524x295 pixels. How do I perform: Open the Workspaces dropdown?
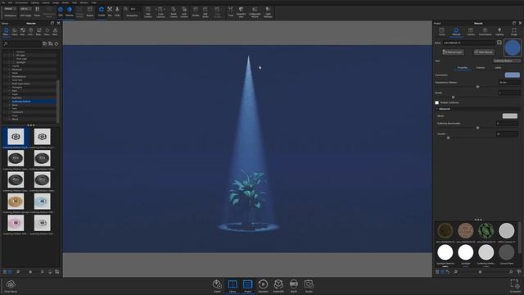tap(10, 9)
